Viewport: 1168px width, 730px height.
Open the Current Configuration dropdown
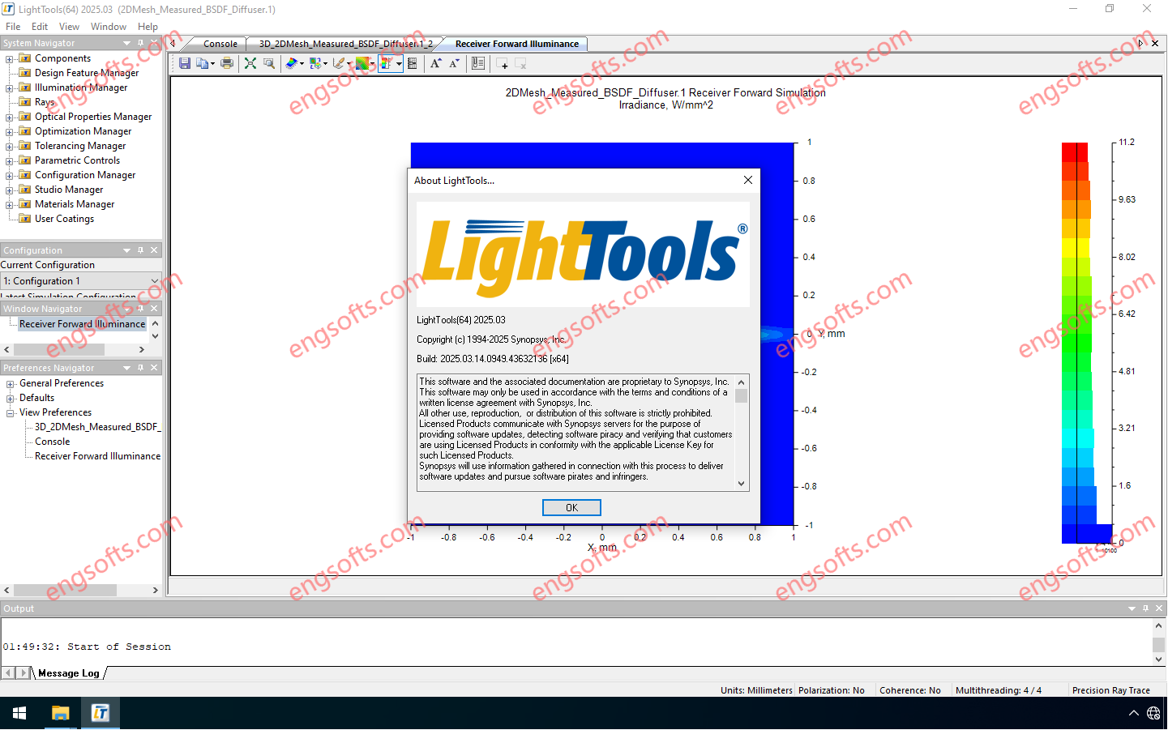click(154, 280)
